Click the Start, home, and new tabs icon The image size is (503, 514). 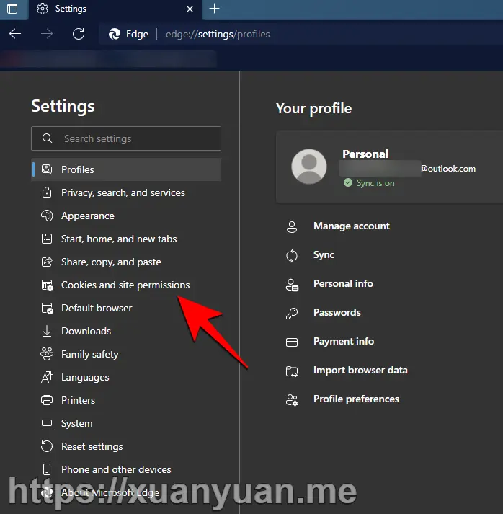47,239
